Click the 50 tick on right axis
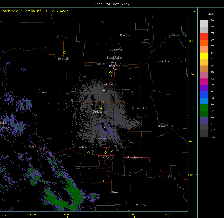 click(x=192, y=74)
